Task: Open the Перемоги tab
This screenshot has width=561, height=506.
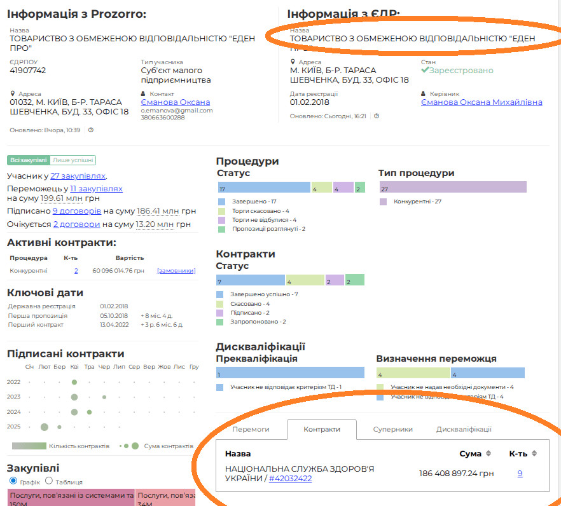Action: pos(251,429)
